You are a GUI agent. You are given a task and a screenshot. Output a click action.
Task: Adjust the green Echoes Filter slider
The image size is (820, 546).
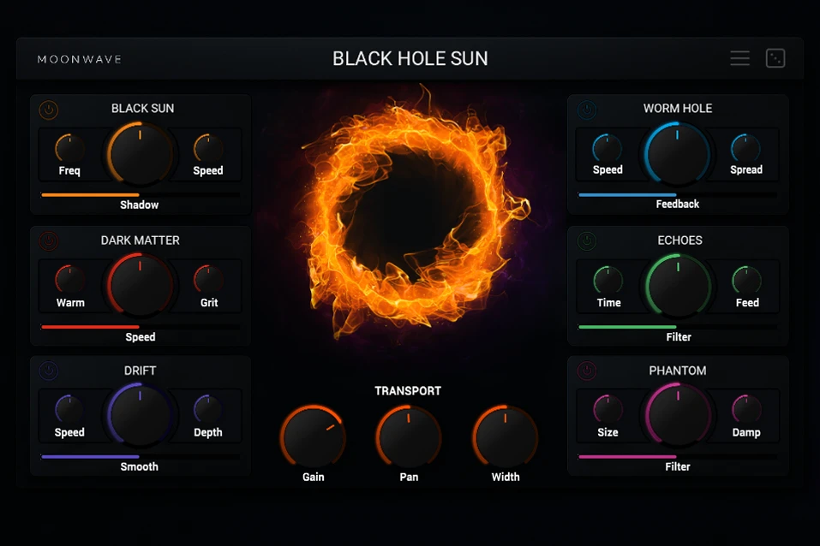[x=677, y=327]
